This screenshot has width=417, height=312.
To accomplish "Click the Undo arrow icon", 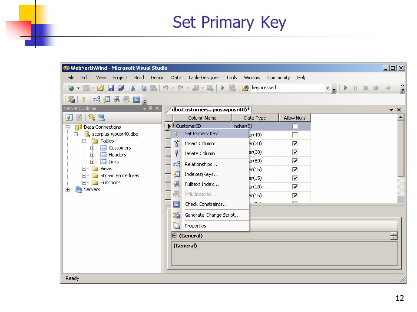I will (x=165, y=88).
